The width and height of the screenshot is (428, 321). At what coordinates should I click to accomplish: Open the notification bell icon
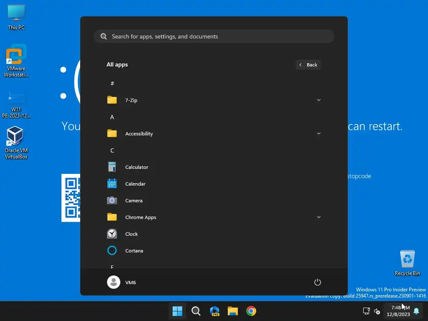tap(417, 311)
